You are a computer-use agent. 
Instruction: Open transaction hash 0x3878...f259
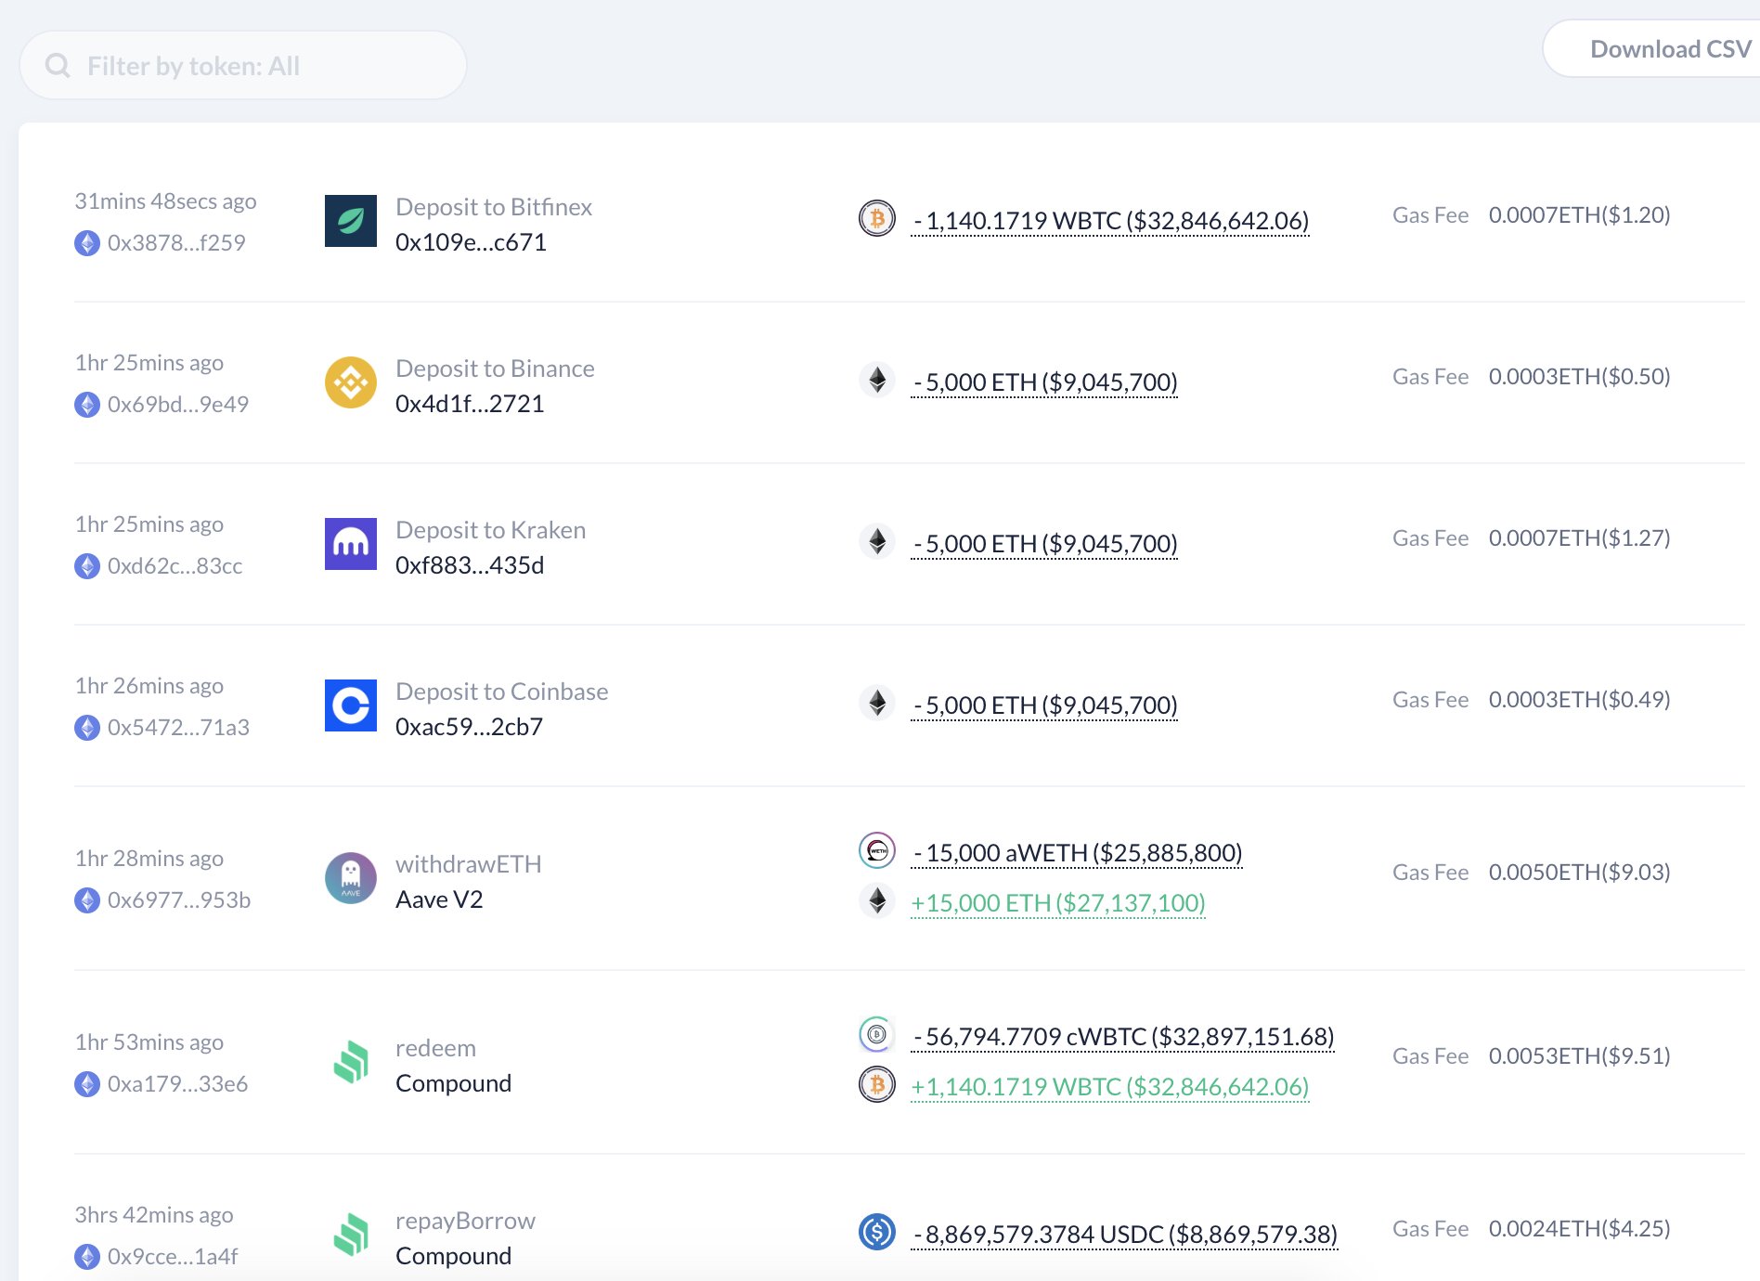point(176,243)
